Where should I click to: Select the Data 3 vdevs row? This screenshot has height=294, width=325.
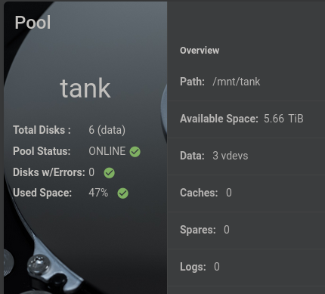[246, 156]
